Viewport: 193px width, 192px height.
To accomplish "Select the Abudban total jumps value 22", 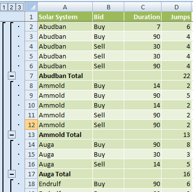I will tap(176, 76).
